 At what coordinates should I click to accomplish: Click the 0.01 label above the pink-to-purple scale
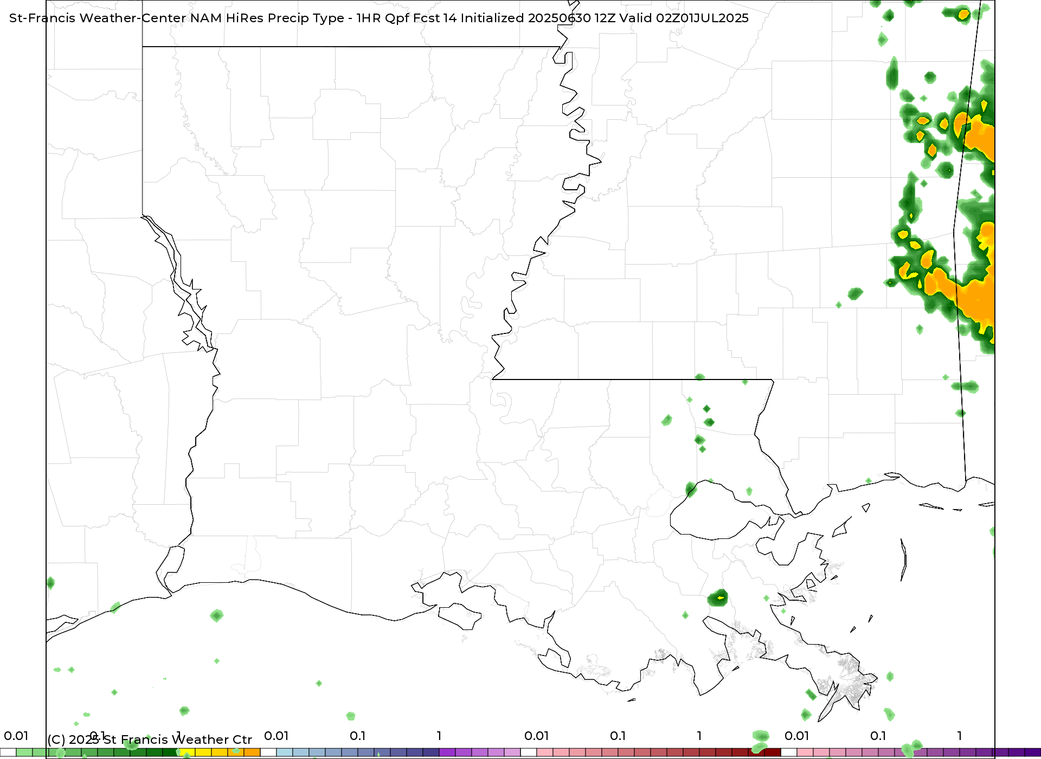(796, 736)
